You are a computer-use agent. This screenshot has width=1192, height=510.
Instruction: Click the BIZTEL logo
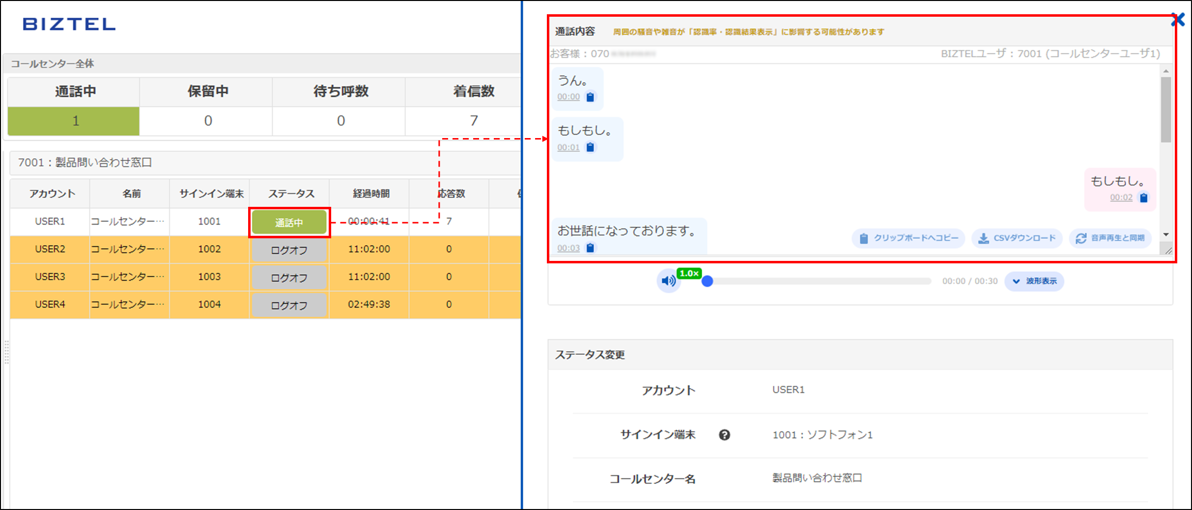68,24
